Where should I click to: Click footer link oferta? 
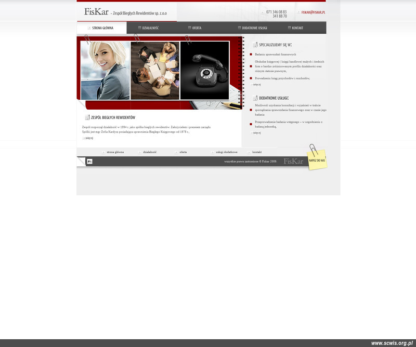183,152
